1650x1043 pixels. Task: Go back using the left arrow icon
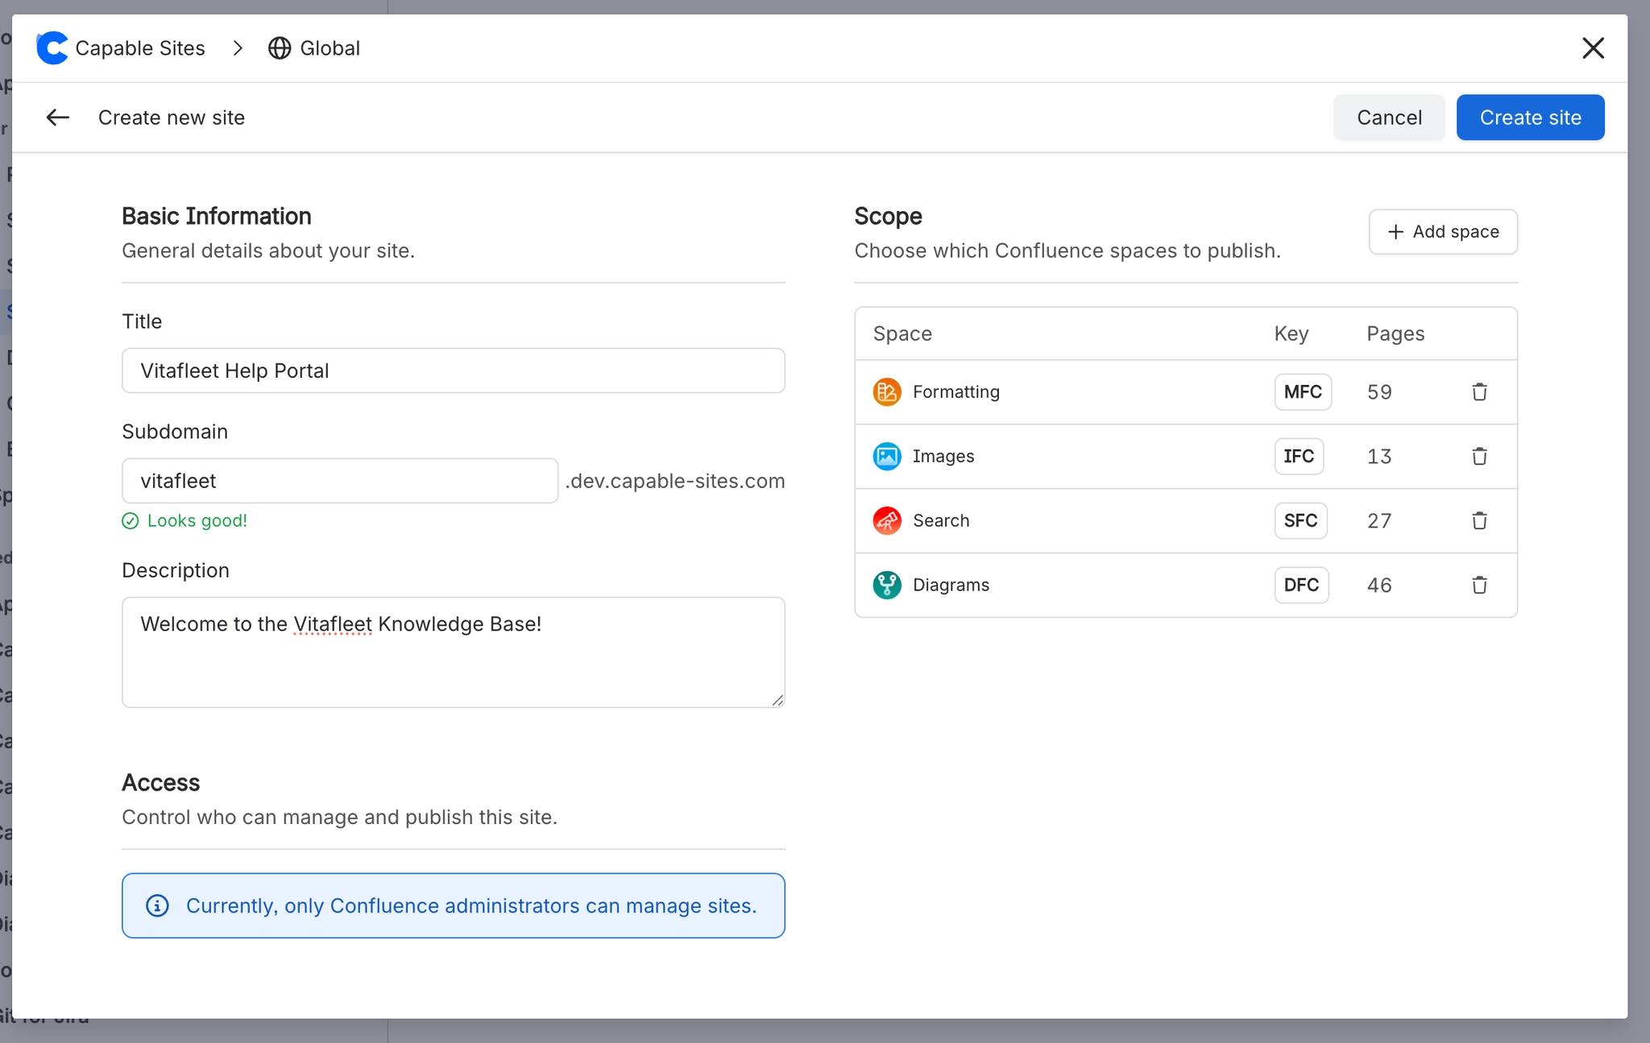(x=57, y=118)
